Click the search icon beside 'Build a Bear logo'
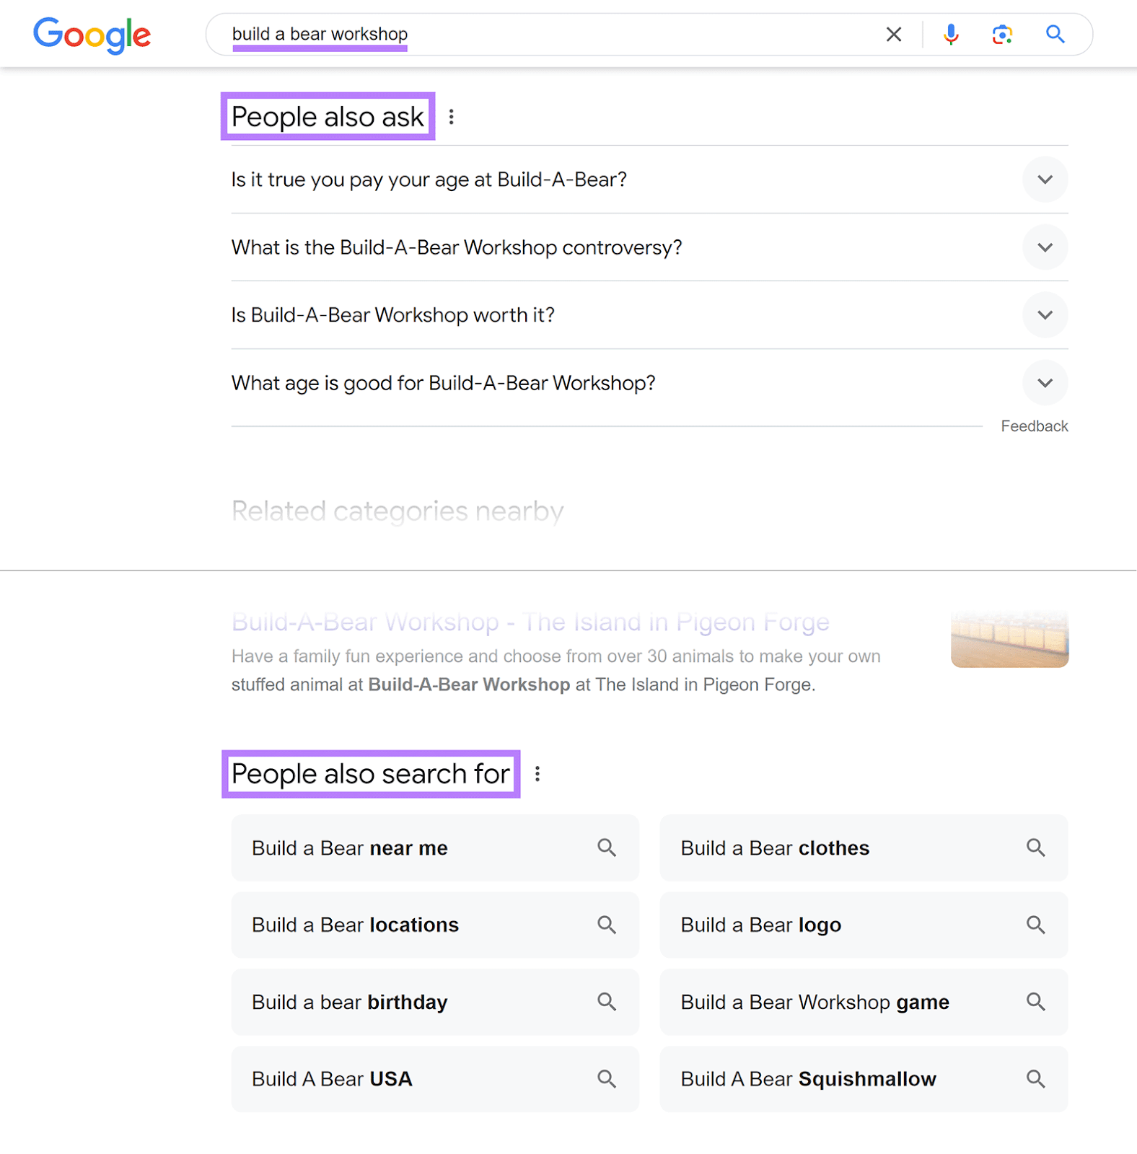The image size is (1137, 1154). 1036,925
